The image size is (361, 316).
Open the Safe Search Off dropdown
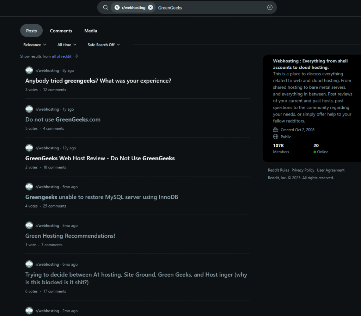coord(104,45)
